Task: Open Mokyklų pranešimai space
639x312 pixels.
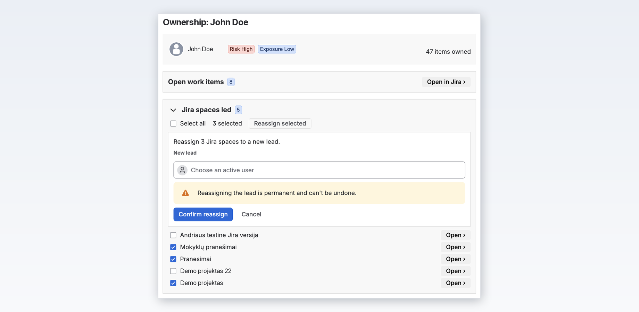Action: [x=456, y=247]
